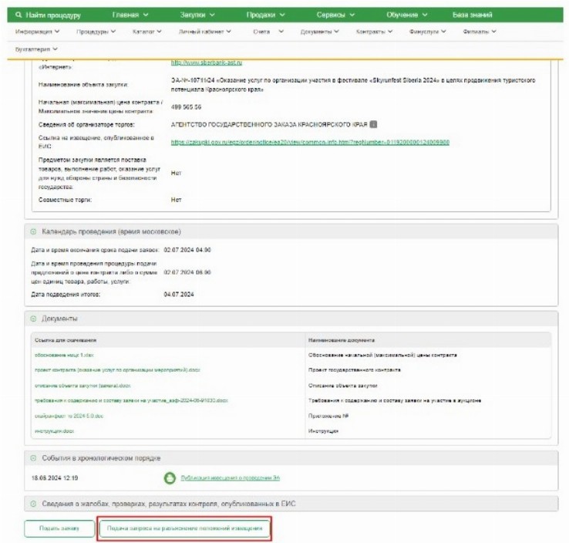This screenshot has width=569, height=543.
Task: Open «Публикация извещения о проведении ЭА» link
Action: pos(231,478)
